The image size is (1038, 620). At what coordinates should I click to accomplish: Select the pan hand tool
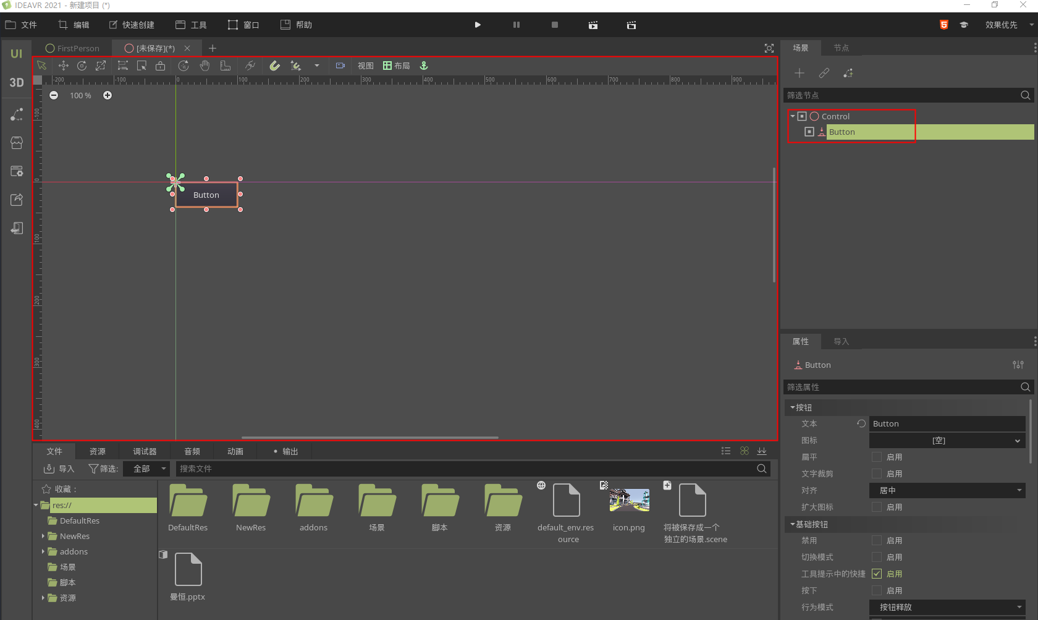pyautogui.click(x=205, y=66)
